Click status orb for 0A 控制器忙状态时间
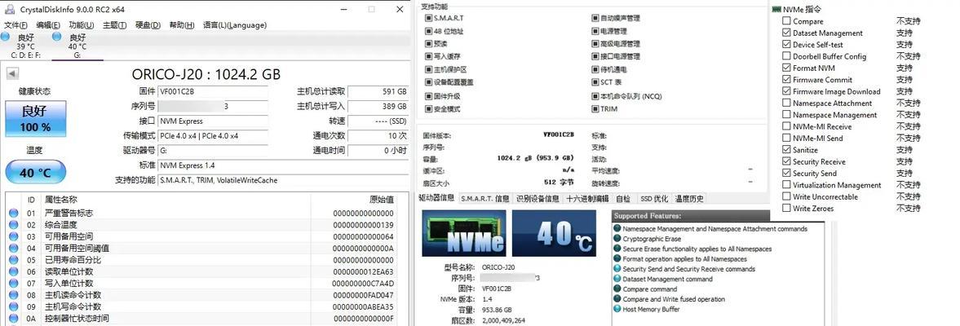This screenshot has width=960, height=326. coord(14,318)
